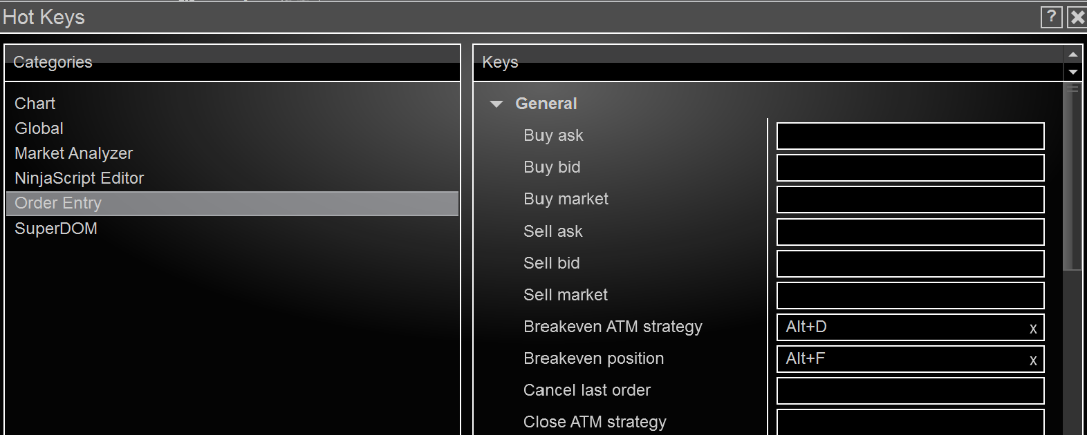Clear the Alt+F hotkey assignment

click(x=1033, y=360)
